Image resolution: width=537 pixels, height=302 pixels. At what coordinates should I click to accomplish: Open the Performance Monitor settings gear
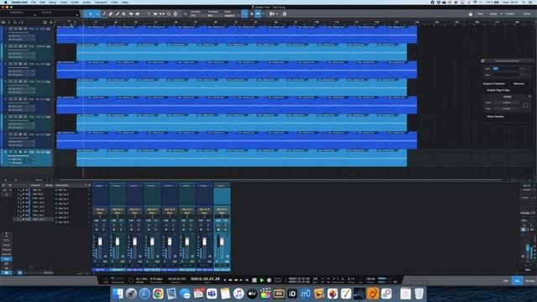(483, 61)
